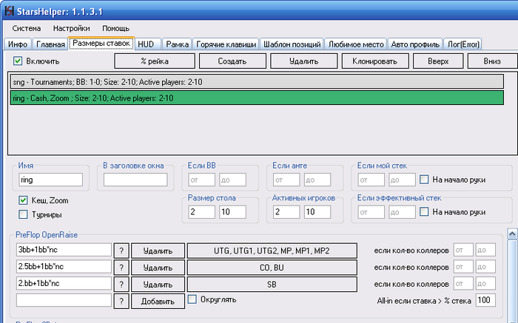This screenshot has width=518, height=323.
Task: Click the Клонировать button
Action: [375, 61]
